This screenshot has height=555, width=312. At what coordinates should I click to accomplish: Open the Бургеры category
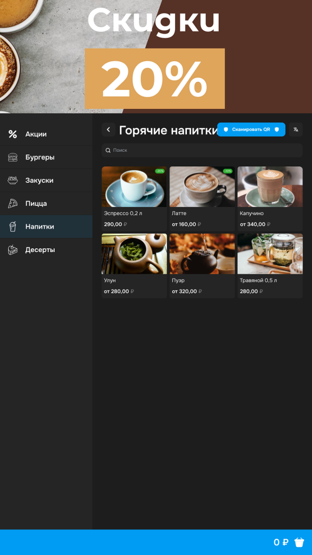(46, 157)
